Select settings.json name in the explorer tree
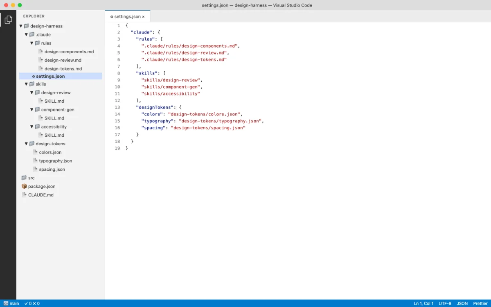Screen dimensions: 491x307 (x=50, y=76)
